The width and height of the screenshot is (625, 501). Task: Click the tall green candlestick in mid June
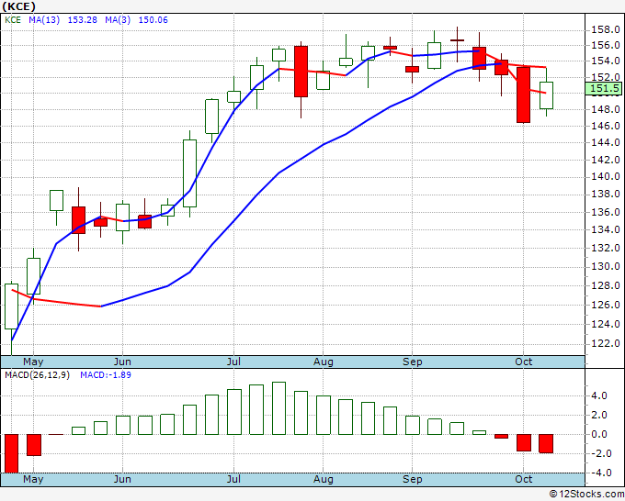pyautogui.click(x=189, y=173)
